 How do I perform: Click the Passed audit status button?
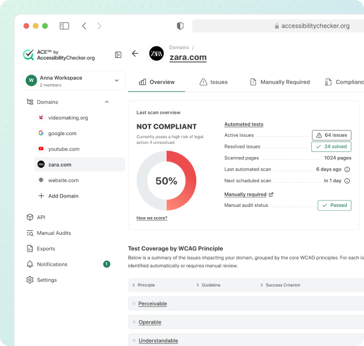pos(334,206)
